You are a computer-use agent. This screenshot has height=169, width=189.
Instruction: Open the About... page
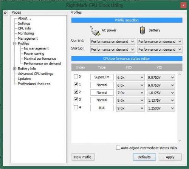coord(25,19)
